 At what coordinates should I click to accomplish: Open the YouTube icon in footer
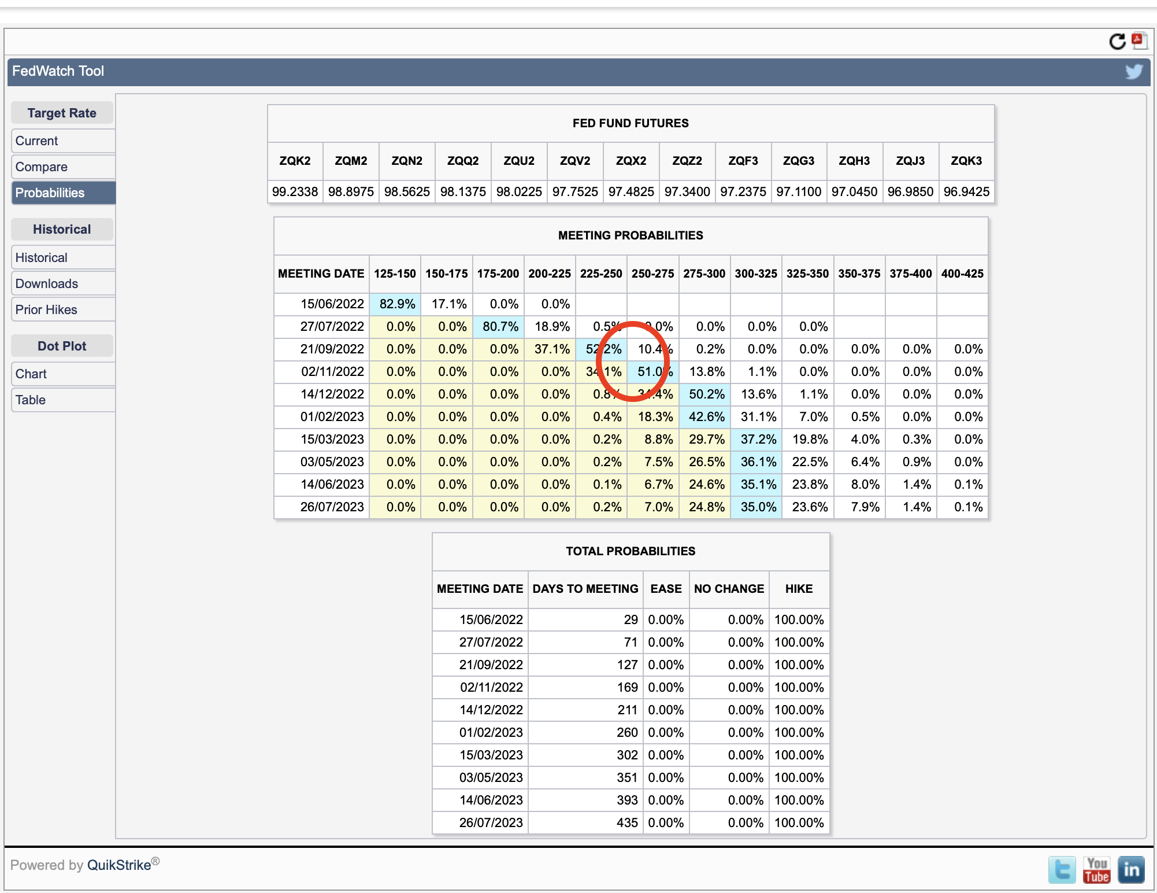[x=1097, y=870]
